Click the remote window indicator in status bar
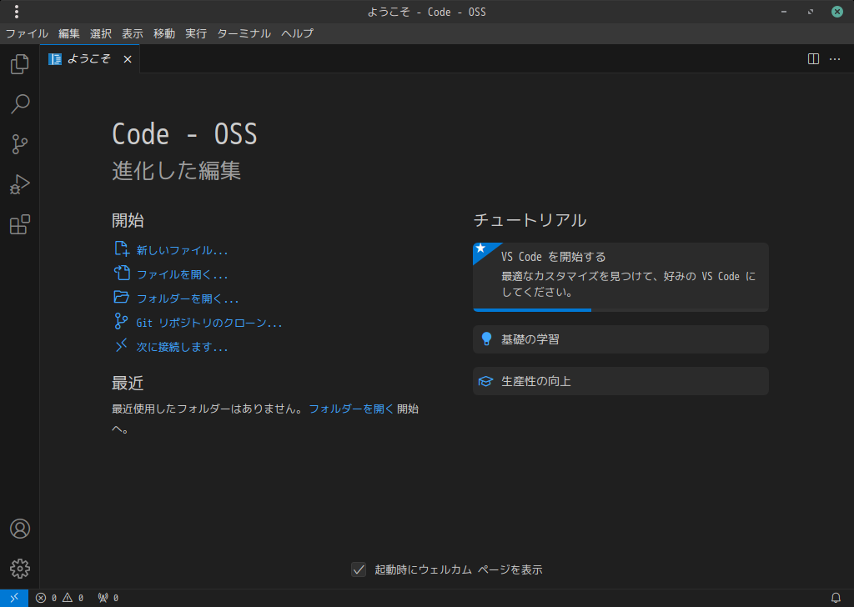 14,598
